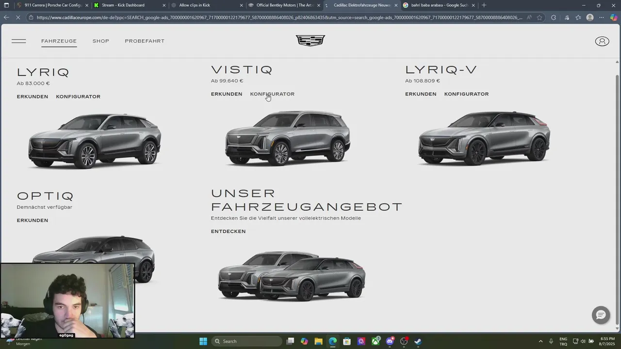Add page to favorites star
621x349 pixels.
pos(539,17)
